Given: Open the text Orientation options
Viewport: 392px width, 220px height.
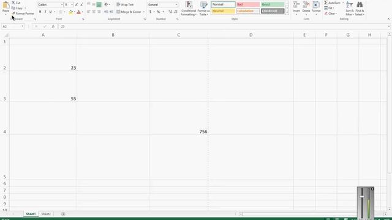Looking at the screenshot, I should click(107, 4).
